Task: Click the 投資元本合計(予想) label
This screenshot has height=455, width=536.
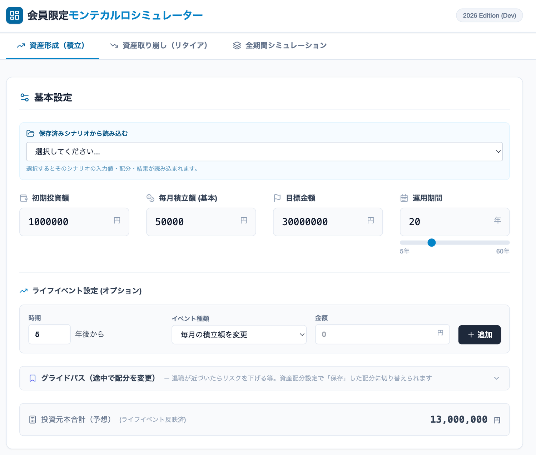Action: [x=76, y=420]
